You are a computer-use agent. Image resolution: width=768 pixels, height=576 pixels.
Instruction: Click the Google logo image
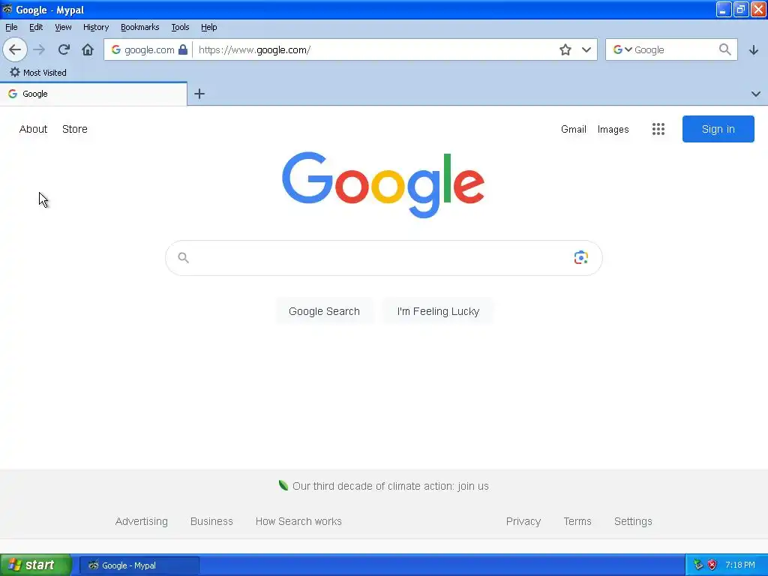pyautogui.click(x=383, y=184)
